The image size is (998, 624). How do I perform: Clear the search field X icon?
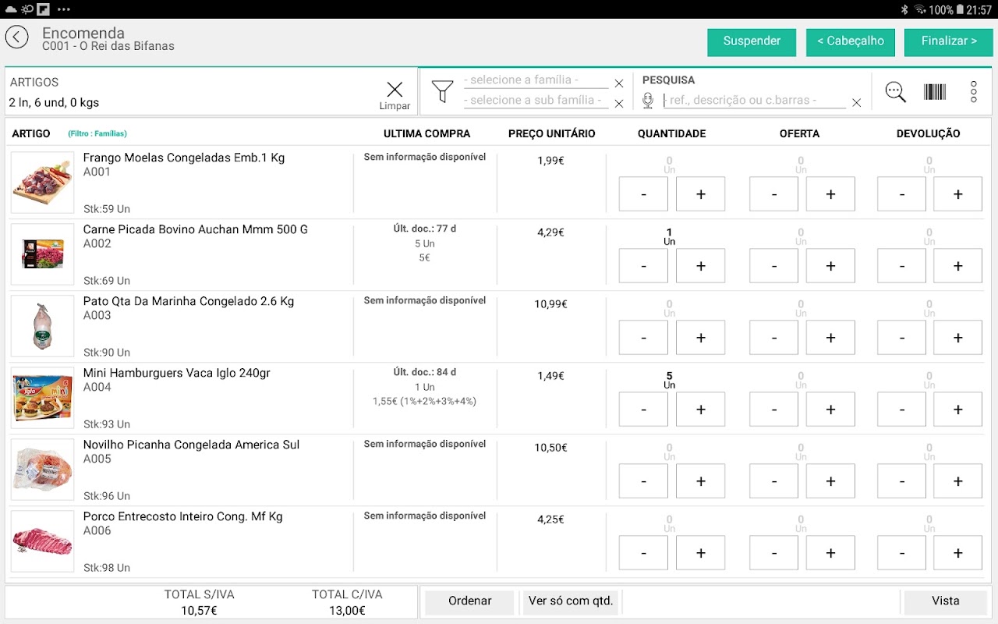click(856, 102)
